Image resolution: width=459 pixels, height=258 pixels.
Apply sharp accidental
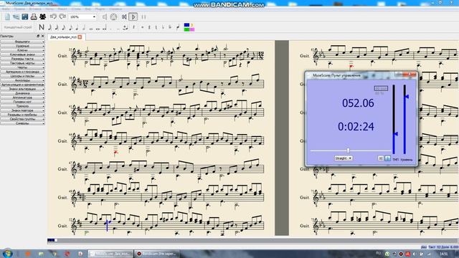click(x=149, y=27)
